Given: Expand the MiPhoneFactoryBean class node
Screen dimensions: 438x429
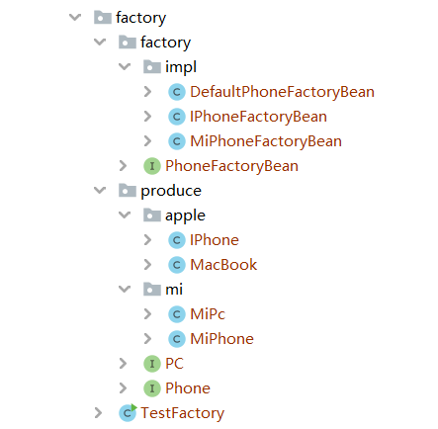Looking at the screenshot, I should (148, 141).
